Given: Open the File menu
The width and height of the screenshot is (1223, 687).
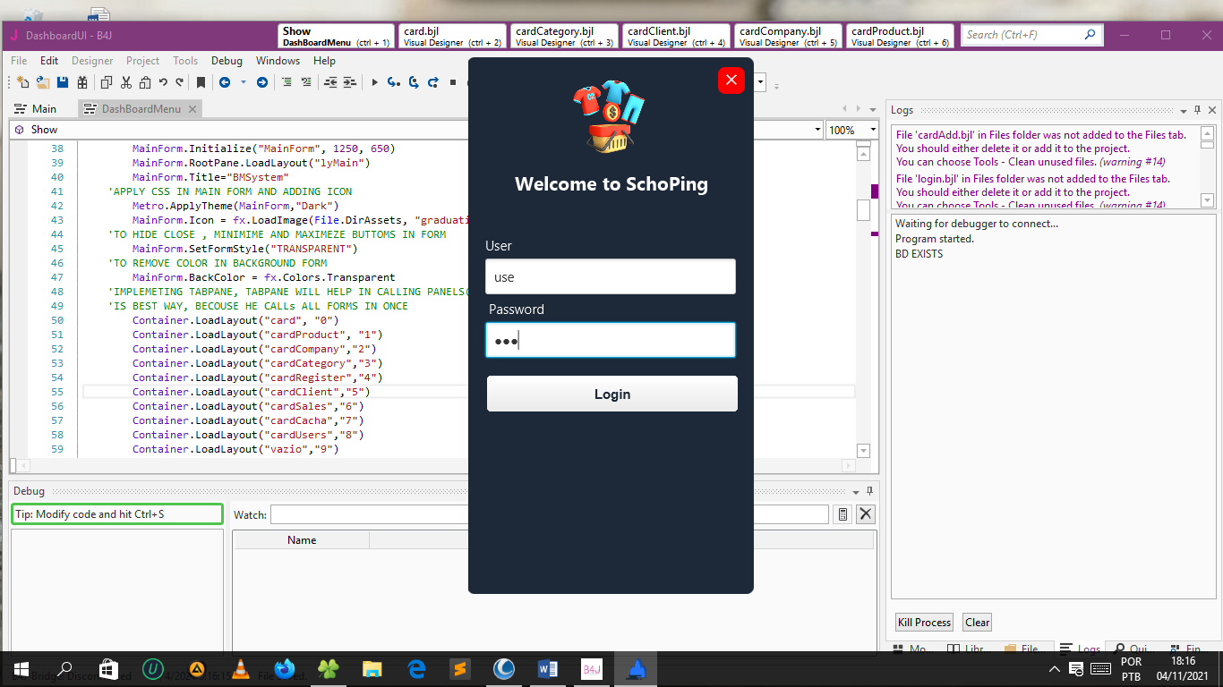Looking at the screenshot, I should point(19,61).
